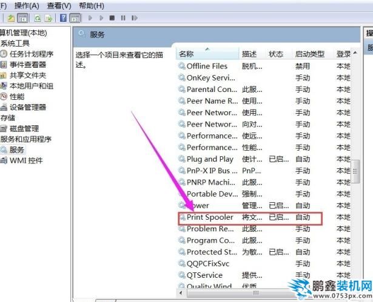Click the scroll-up arrow of services list
373x302 pixels.
pos(355,53)
